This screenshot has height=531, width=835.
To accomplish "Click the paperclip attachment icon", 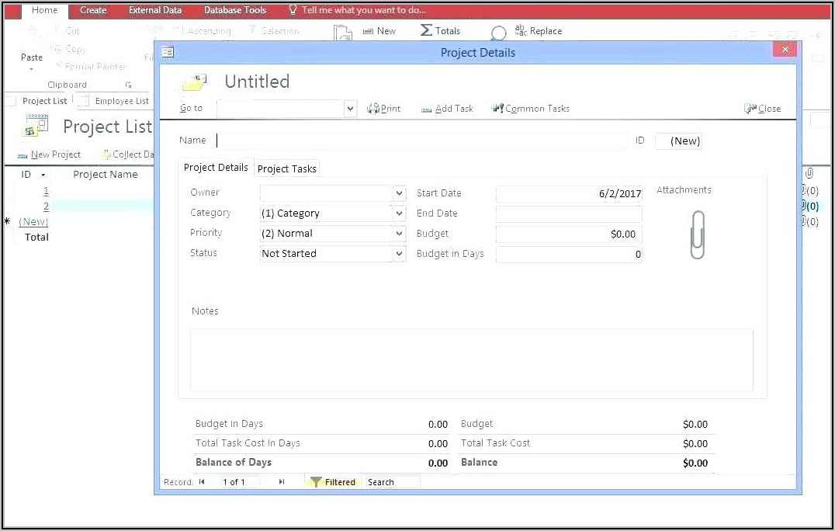I will pyautogui.click(x=697, y=234).
